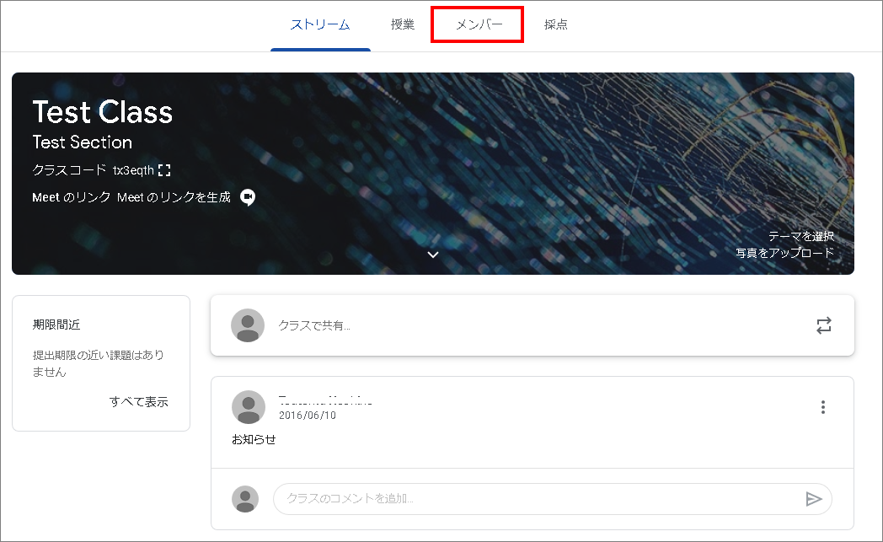Image resolution: width=883 pixels, height=542 pixels.
Task: Click the avatar in the share box
Action: 248,325
